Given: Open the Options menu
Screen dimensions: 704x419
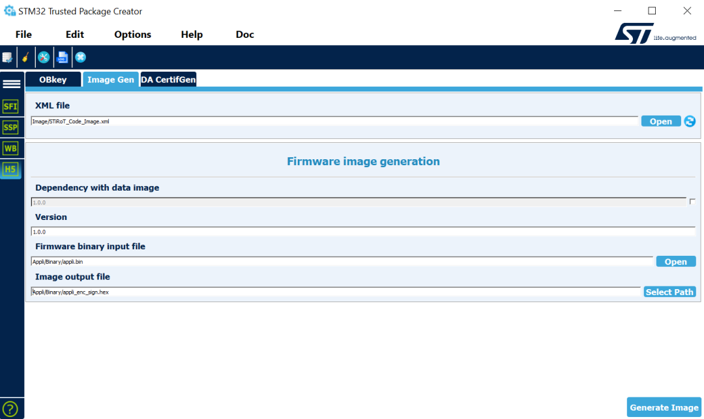Looking at the screenshot, I should point(132,35).
